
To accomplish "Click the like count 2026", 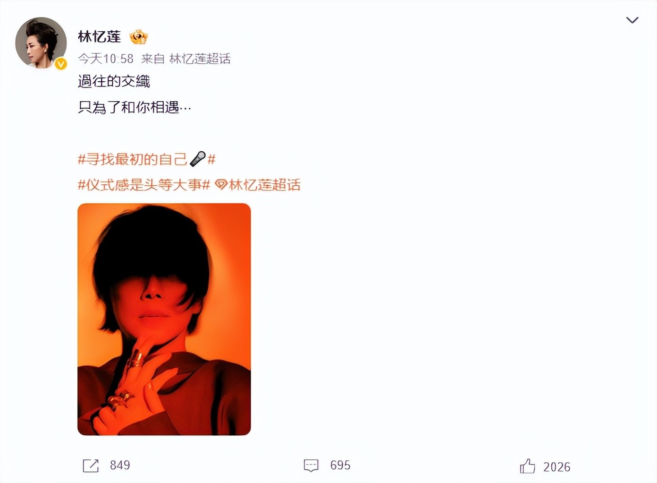I will point(557,467).
